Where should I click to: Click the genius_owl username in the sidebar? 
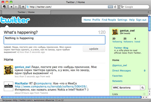(x=127, y=31)
